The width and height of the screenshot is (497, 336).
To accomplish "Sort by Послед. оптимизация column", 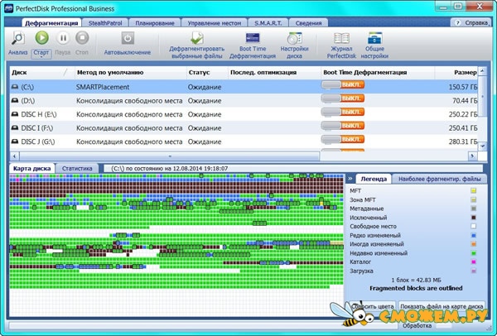I will (x=274, y=73).
